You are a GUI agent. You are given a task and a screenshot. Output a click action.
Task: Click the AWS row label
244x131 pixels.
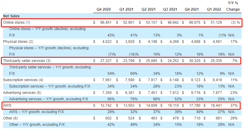[x=7, y=105]
